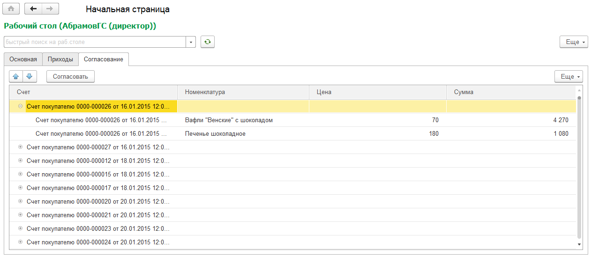The image size is (591, 257).
Task: Switch to the Приходы tab
Action: tap(60, 59)
